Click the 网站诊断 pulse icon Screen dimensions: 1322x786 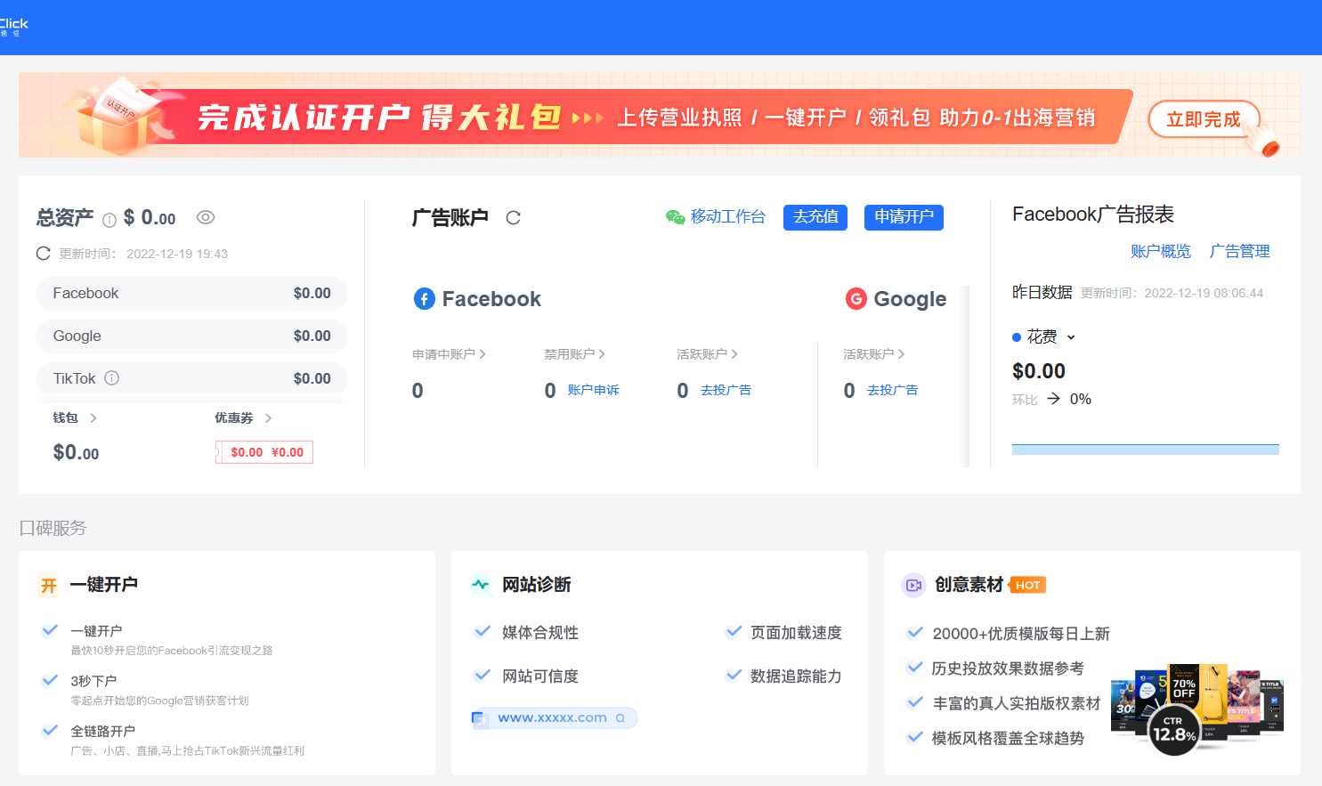(x=481, y=585)
